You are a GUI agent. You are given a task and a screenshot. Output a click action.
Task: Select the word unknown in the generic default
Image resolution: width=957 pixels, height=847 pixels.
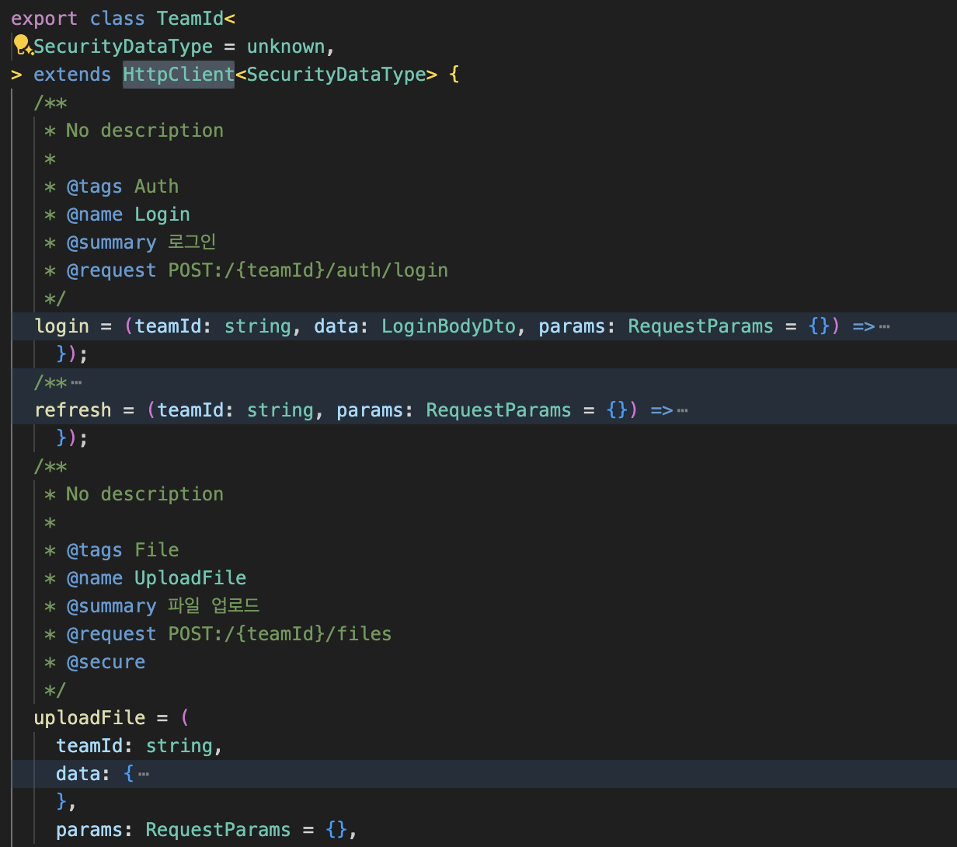click(x=286, y=47)
